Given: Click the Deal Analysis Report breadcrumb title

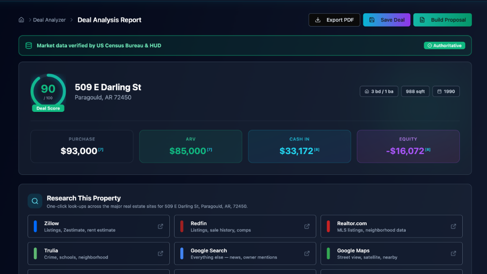Looking at the screenshot, I should pos(109,20).
